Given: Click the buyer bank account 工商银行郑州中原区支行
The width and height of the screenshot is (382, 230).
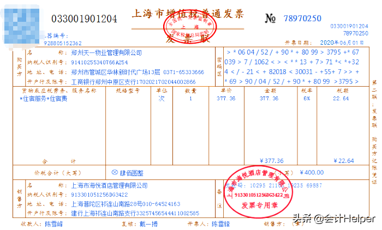Looking at the screenshot, I should click(103, 82).
